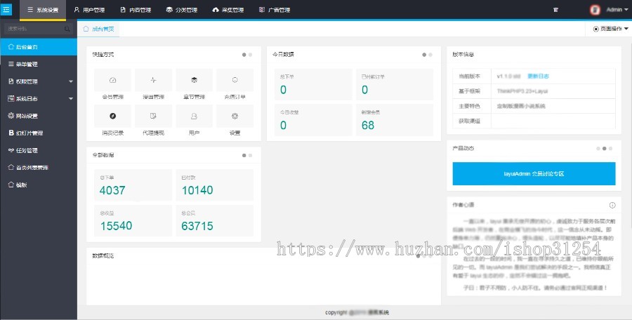632x320 pixels.
Task: Click the 已付款订单 card in 今日数据
Action: coord(394,84)
